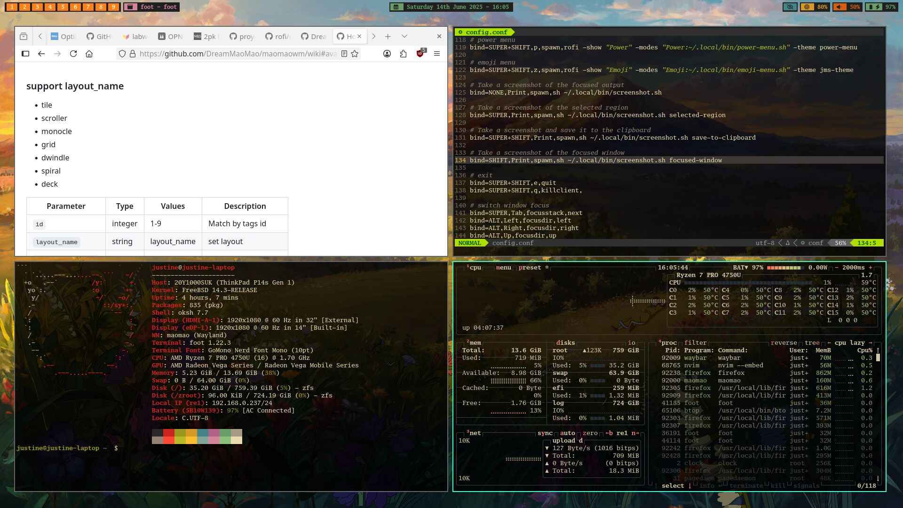Reload the GitHub wiki page
The height and width of the screenshot is (508, 903).
coord(73,54)
